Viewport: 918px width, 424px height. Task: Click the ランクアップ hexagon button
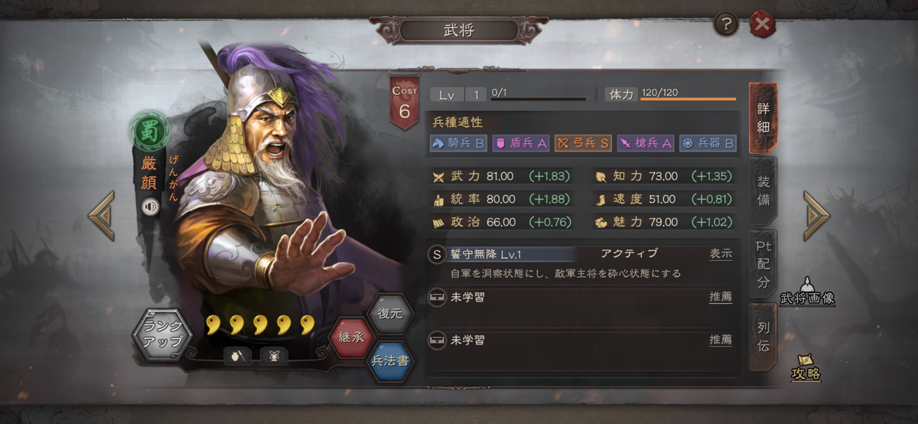162,334
